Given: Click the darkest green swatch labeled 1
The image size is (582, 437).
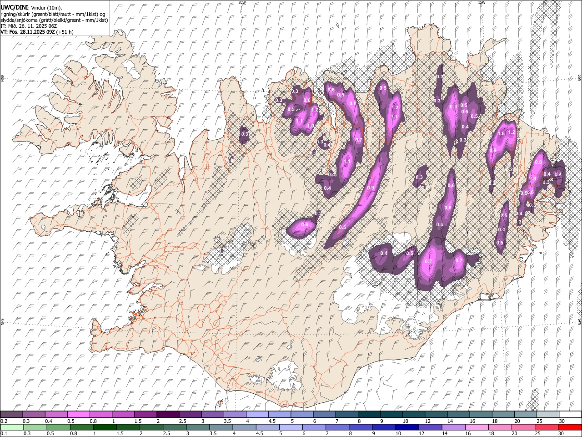Looking at the screenshot, I should pyautogui.click(x=105, y=427).
